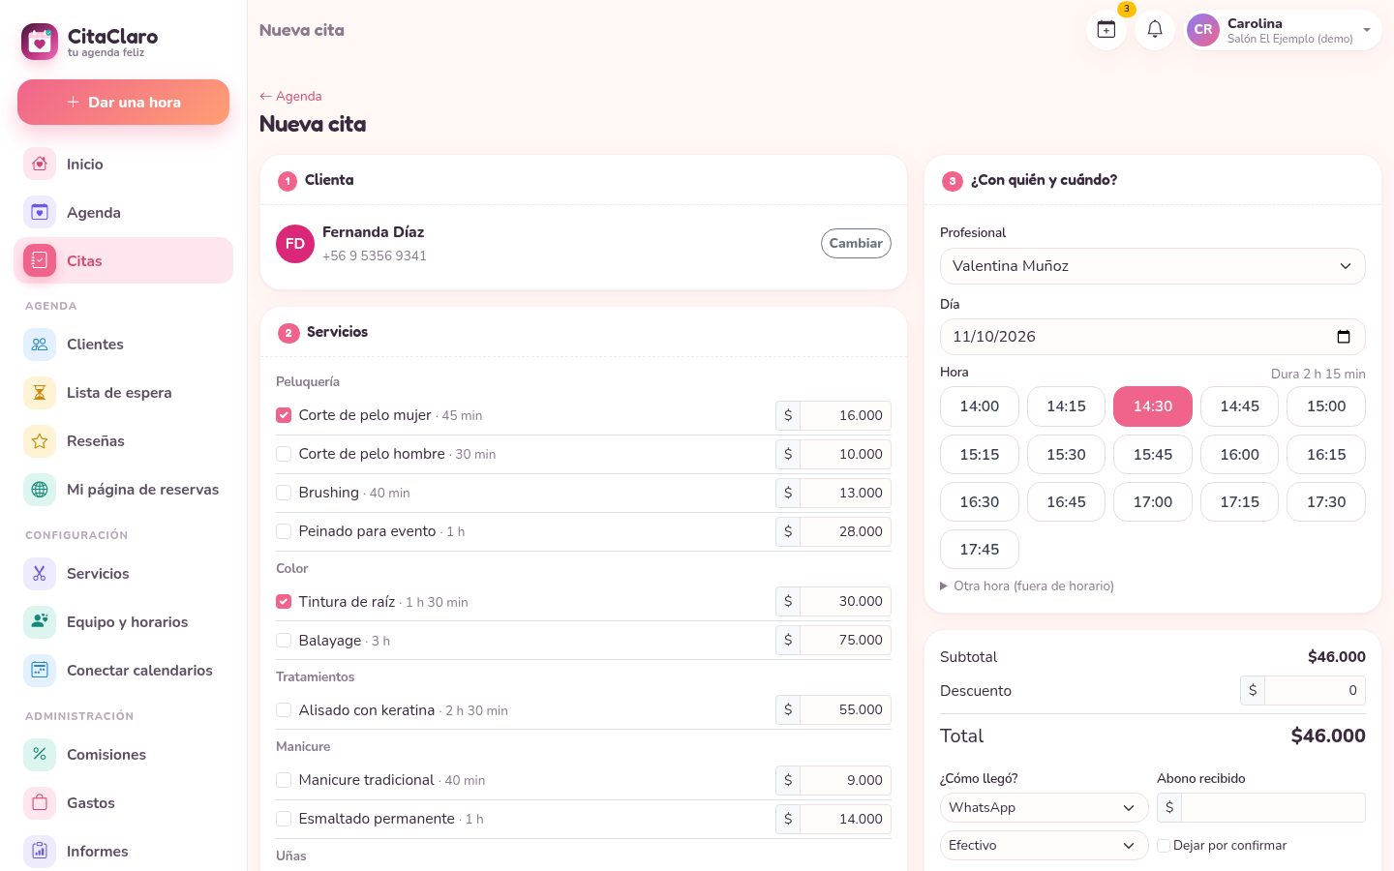Pick the 14:00 time slot
1394x871 pixels.
click(980, 406)
